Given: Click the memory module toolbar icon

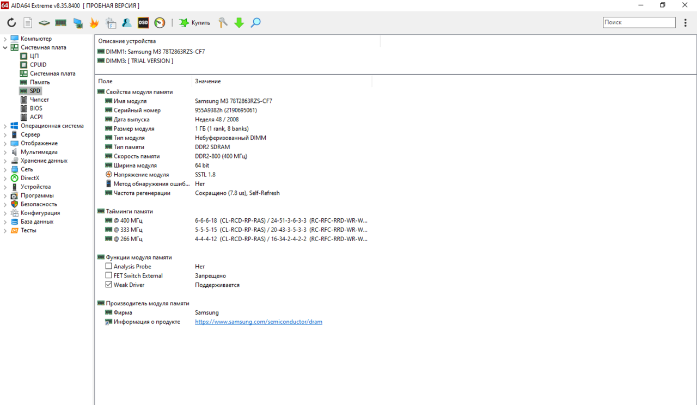Looking at the screenshot, I should tap(61, 23).
